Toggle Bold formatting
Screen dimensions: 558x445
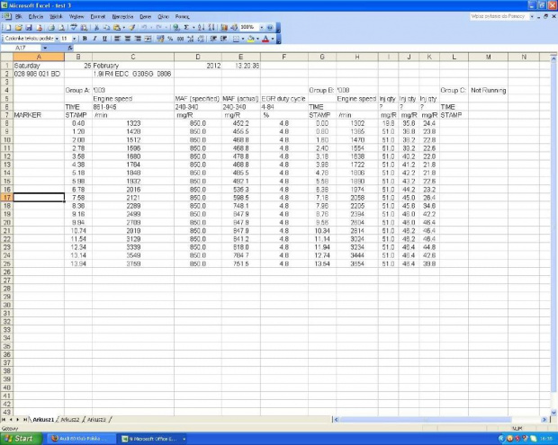tap(84, 39)
